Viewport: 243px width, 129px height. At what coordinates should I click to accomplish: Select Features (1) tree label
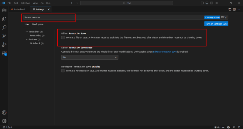pyautogui.click(x=34, y=40)
